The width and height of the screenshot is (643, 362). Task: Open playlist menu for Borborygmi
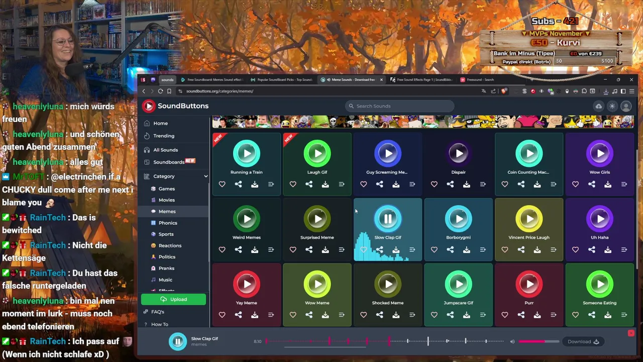tap(483, 249)
